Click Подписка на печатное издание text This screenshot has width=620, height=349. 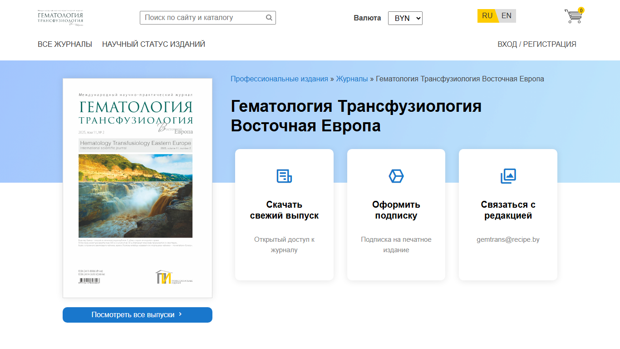tap(396, 244)
